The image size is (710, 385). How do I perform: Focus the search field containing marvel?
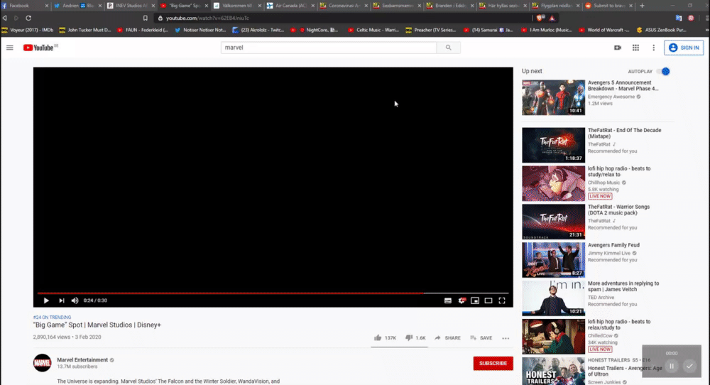pos(329,48)
